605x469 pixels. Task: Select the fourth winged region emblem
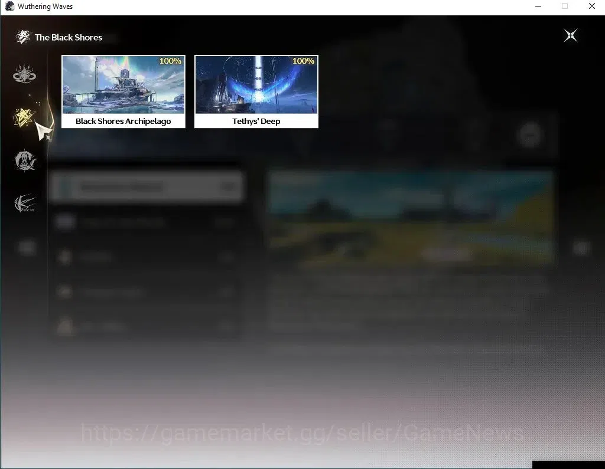coord(25,203)
